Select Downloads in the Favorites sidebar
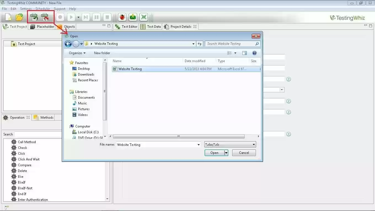The height and width of the screenshot is (211, 375). coord(86,74)
